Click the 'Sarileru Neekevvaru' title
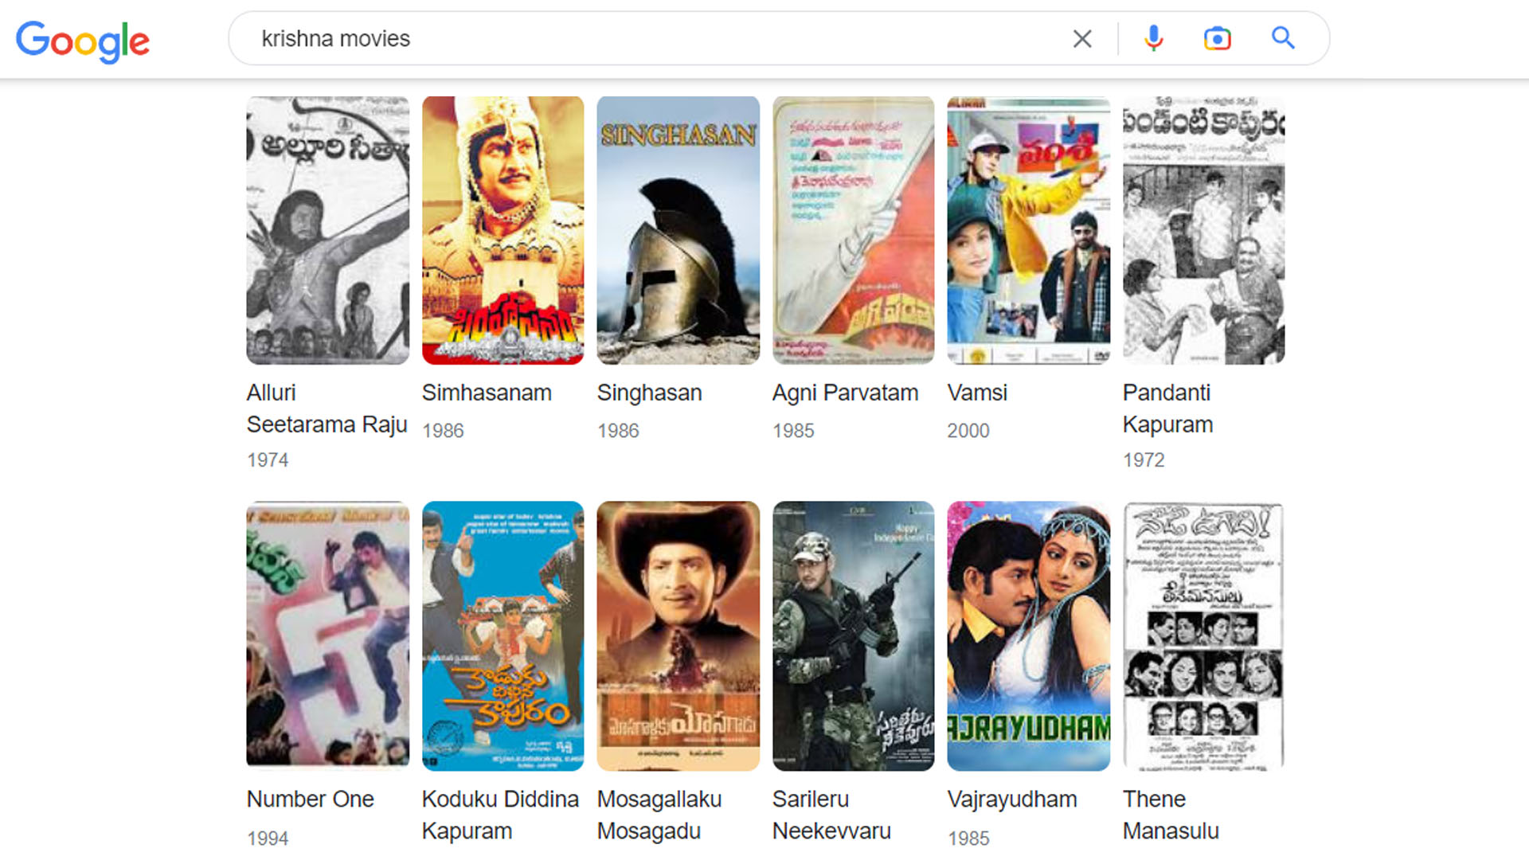The image size is (1529, 860). click(831, 815)
